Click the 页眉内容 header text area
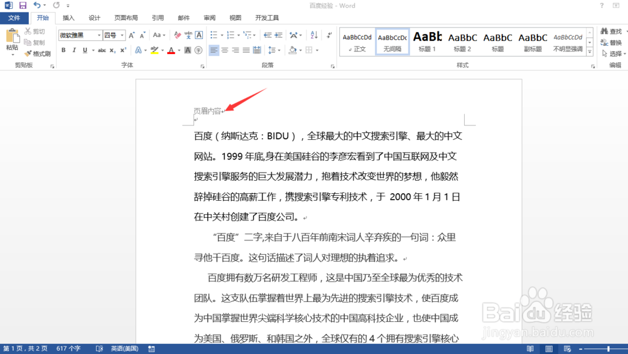Image resolution: width=628 pixels, height=354 pixels. coord(207,111)
